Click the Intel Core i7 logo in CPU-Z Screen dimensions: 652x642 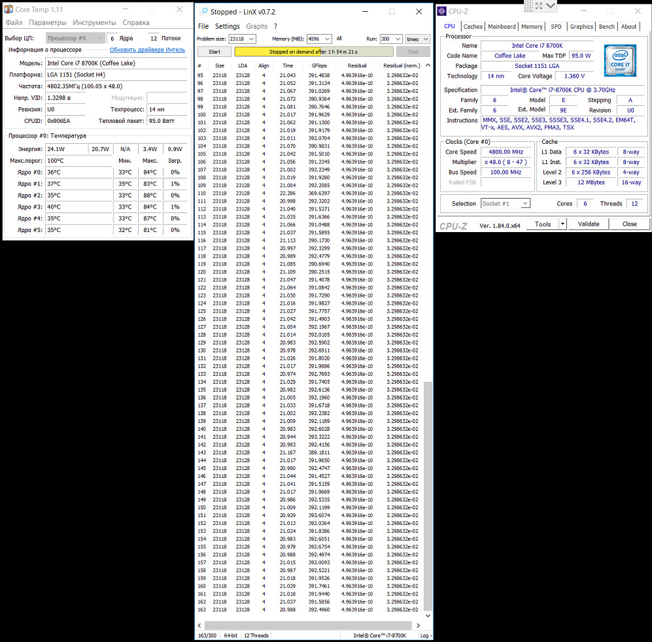tap(620, 61)
